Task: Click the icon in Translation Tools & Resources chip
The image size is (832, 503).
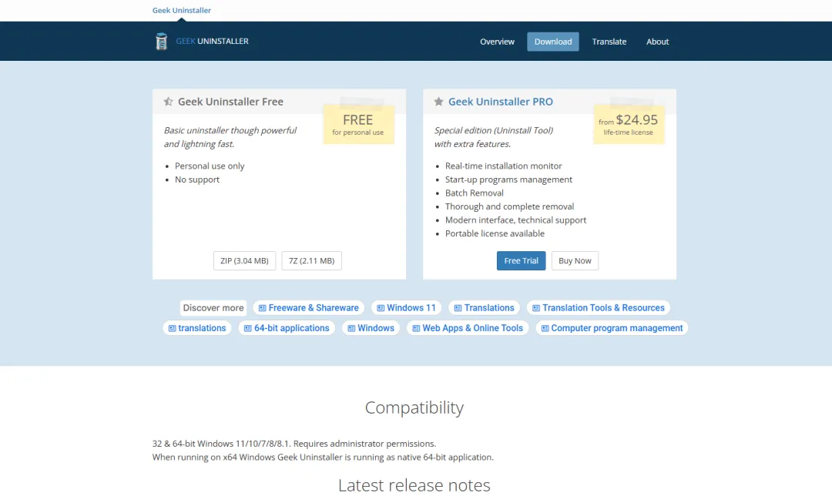Action: 536,308
